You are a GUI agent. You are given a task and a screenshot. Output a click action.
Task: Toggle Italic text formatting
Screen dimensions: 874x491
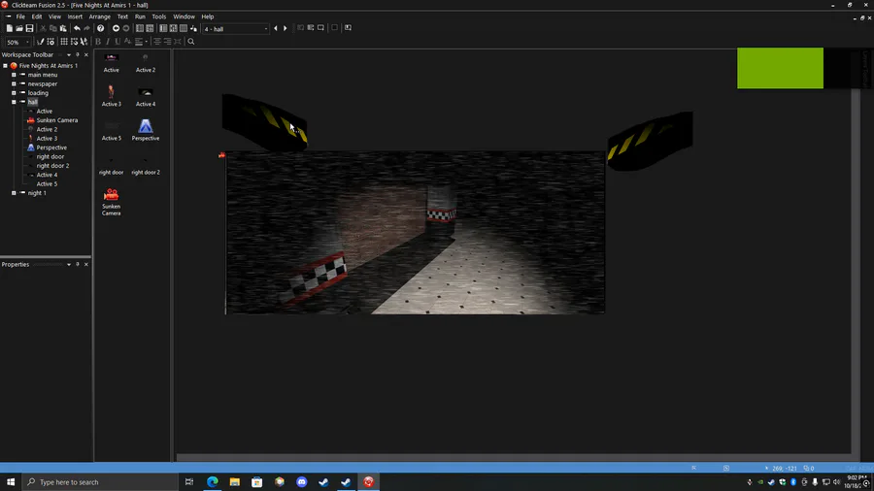[x=108, y=42]
